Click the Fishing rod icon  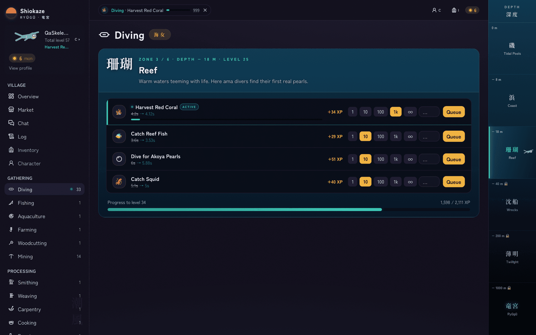click(x=11, y=203)
